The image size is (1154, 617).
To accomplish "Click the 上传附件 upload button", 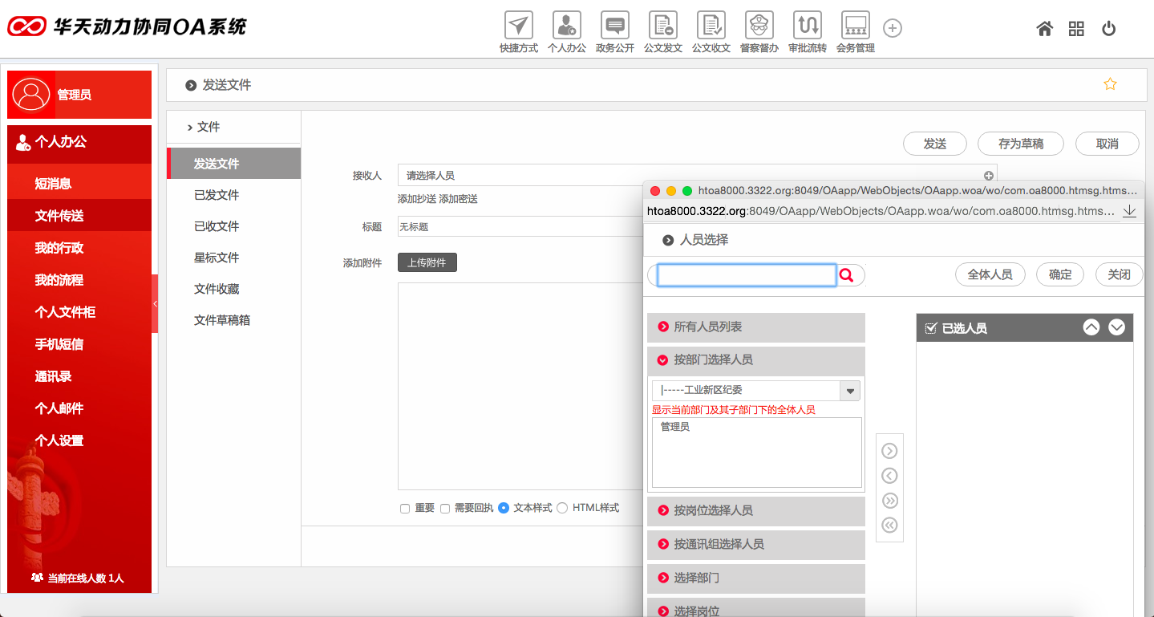I will 427,262.
